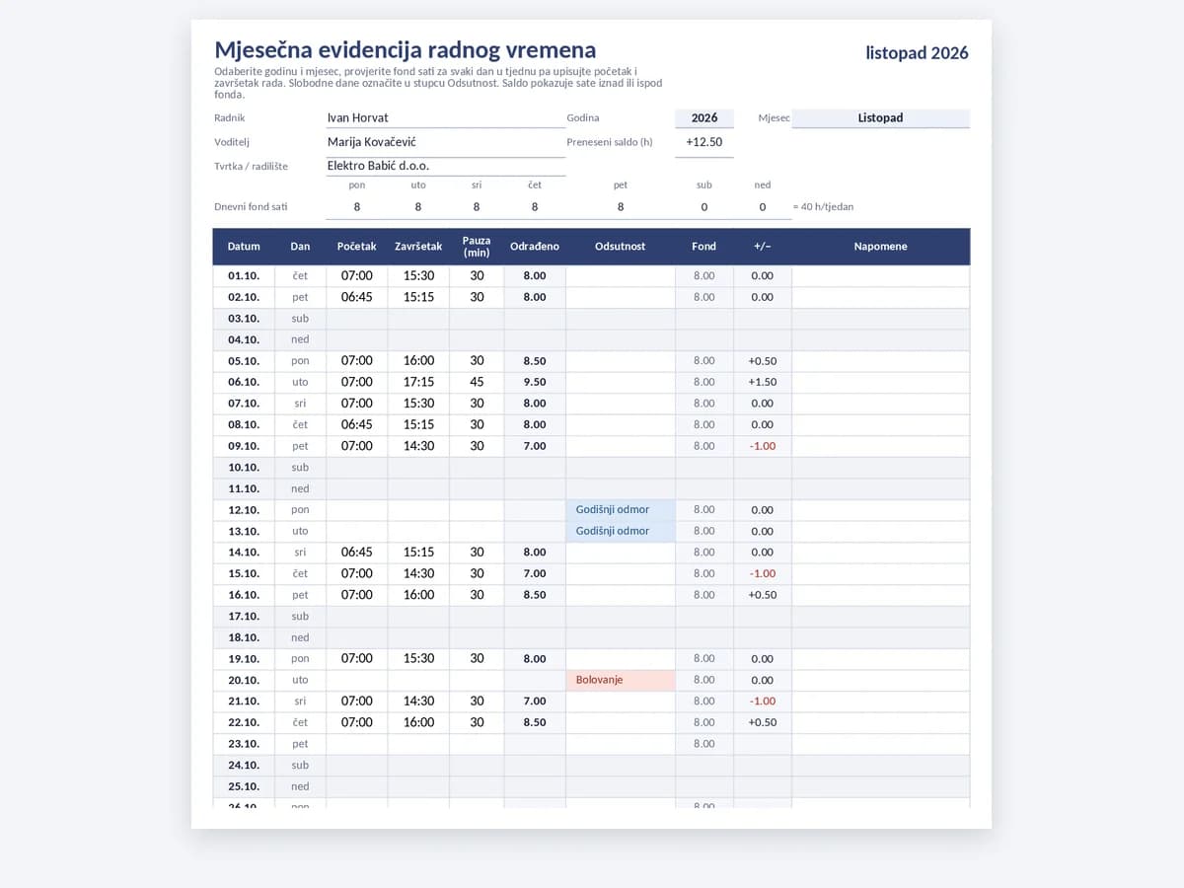
Task: Click end time 14:30 for 09.10.
Action: (x=418, y=446)
